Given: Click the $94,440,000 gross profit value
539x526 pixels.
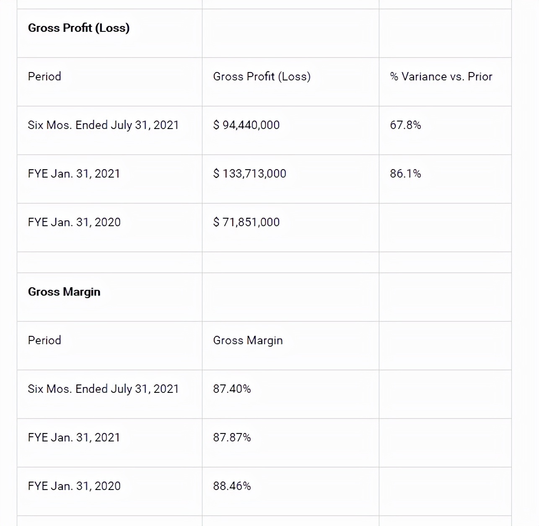Looking at the screenshot, I should (246, 125).
